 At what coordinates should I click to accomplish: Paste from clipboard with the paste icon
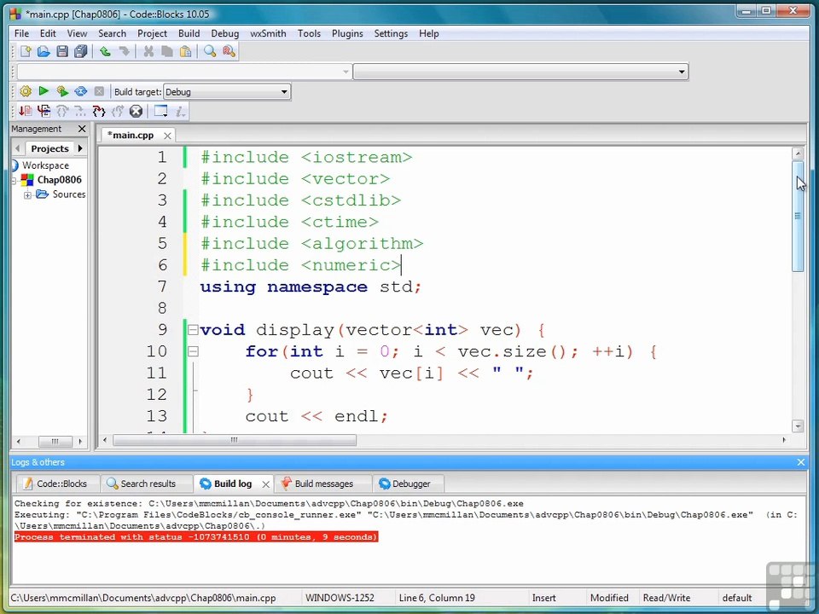[x=185, y=51]
